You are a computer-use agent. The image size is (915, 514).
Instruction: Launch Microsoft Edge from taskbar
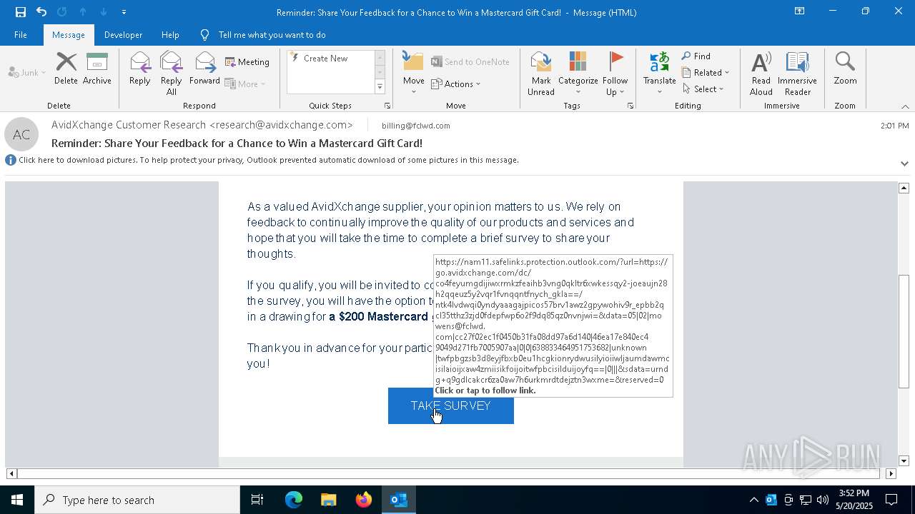pyautogui.click(x=294, y=500)
